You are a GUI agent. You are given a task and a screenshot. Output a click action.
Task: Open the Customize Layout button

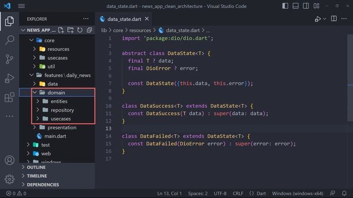(316, 6)
